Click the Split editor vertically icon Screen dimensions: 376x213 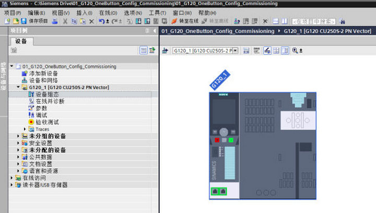click(285, 21)
